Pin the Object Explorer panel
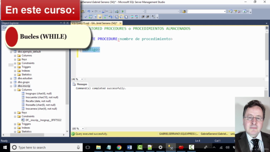 click(64, 23)
